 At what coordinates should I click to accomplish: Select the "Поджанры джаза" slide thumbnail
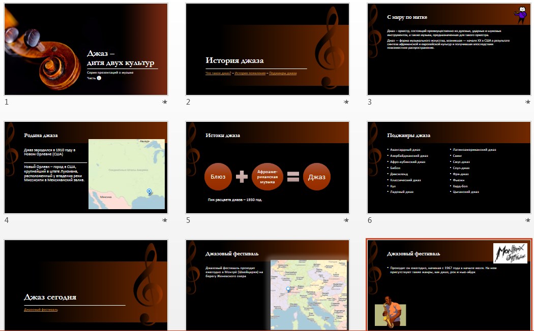pyautogui.click(x=449, y=168)
